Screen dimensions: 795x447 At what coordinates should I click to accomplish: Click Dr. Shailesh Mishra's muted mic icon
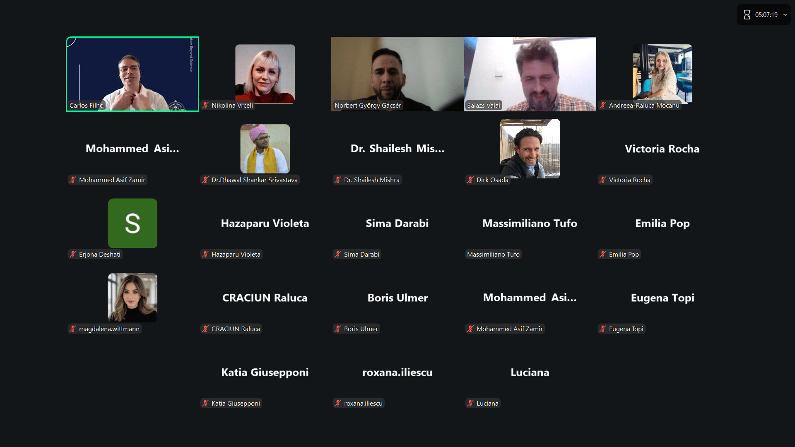[x=338, y=180]
